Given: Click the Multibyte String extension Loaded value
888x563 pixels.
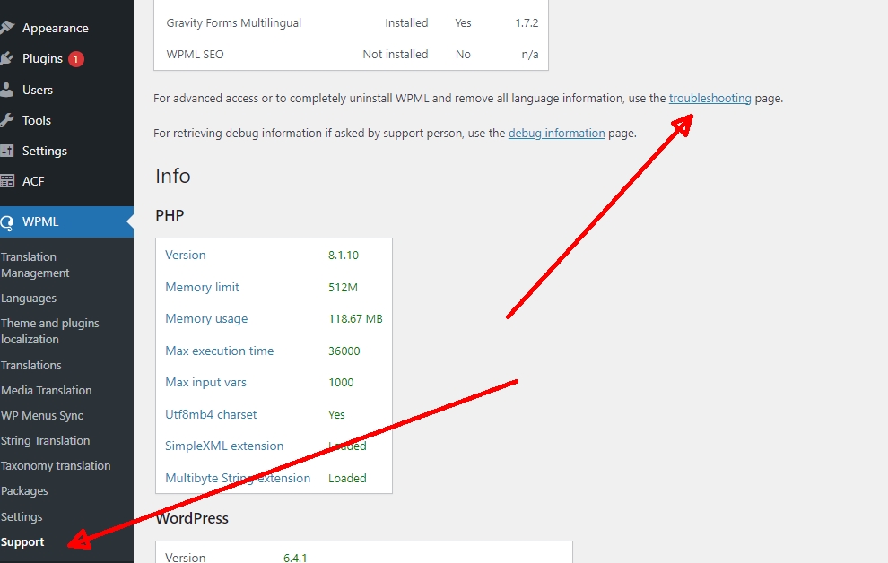Looking at the screenshot, I should pos(347,478).
